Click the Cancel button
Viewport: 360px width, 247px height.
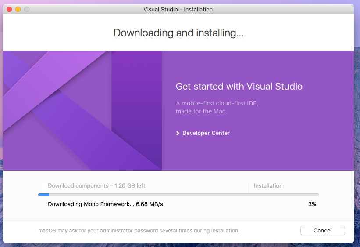(322, 230)
